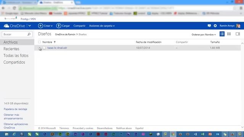Open the Desarrolladores footer link
The width and height of the screenshot is (244, 137).
pyautogui.click(x=105, y=128)
